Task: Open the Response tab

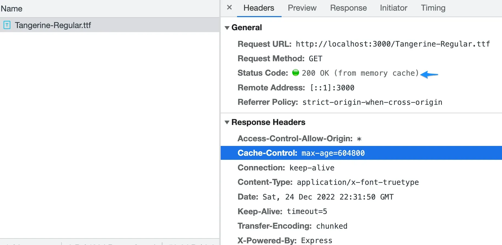Action: click(x=348, y=8)
